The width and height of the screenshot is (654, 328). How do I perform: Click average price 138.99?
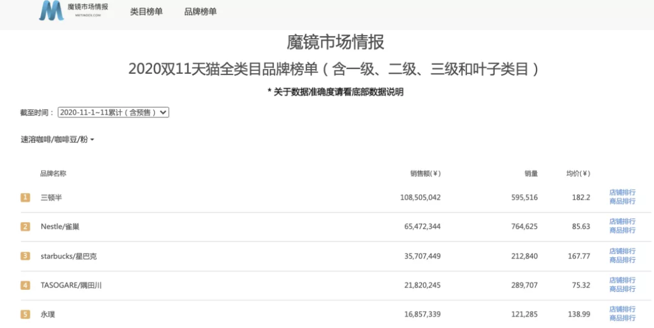tap(579, 314)
